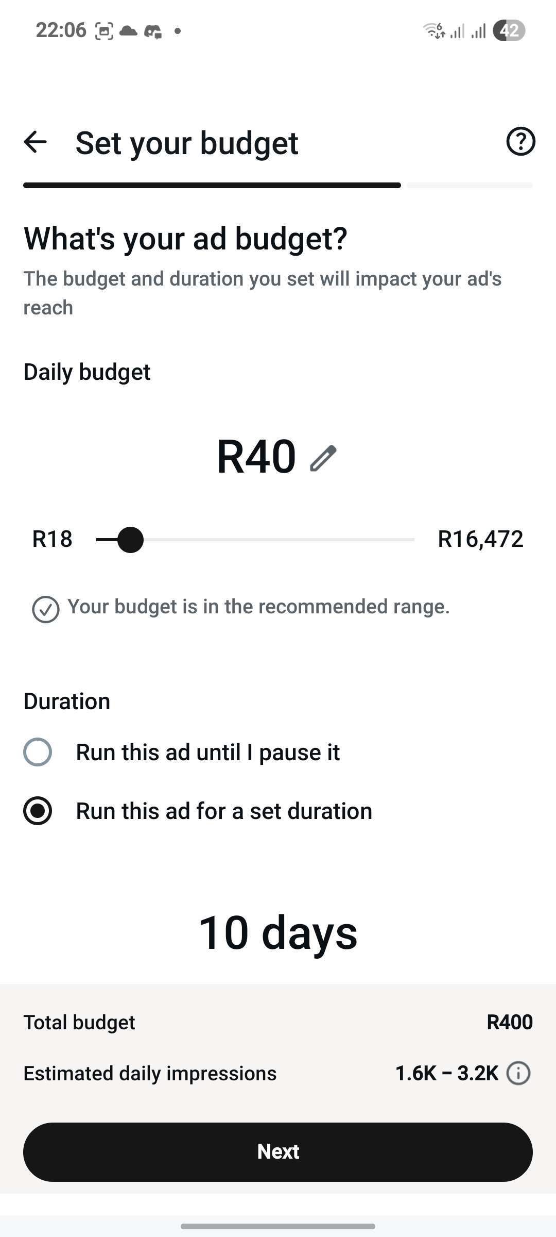Tap the screen recorder status icon
Viewport: 556px width, 1237px height.
[x=104, y=31]
